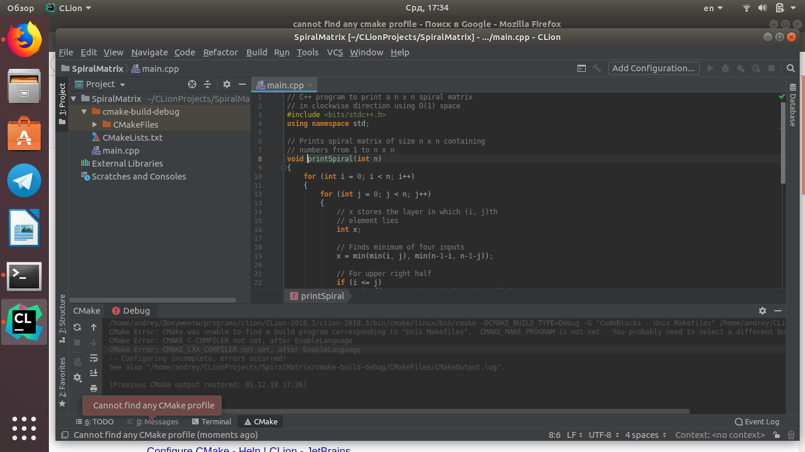Open the Favorites side tool window
This screenshot has width=805, height=452.
(x=62, y=381)
